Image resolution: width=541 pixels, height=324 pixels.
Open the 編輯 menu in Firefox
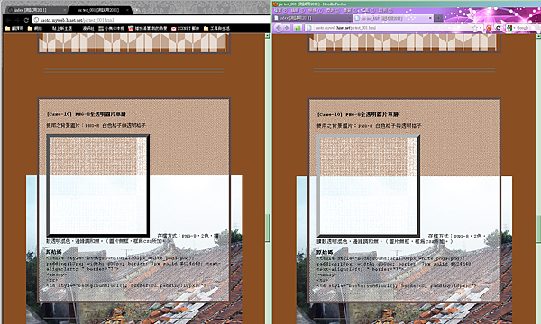(298, 11)
